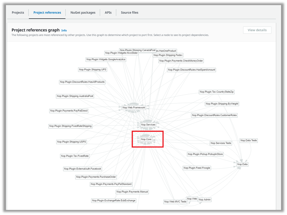Open the Source files tab
This screenshot has height=215, width=287.
coord(129,12)
